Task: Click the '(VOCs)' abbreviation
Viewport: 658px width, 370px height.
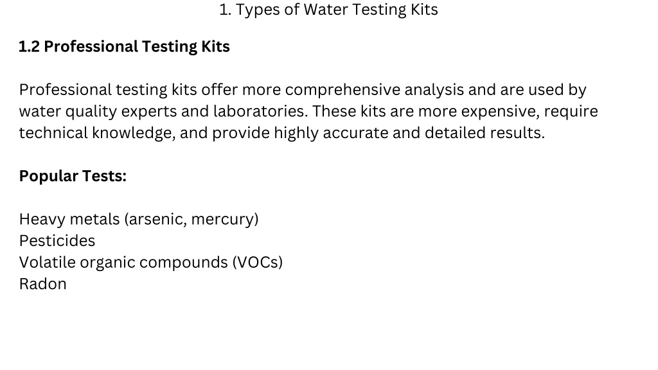Action: coord(258,262)
